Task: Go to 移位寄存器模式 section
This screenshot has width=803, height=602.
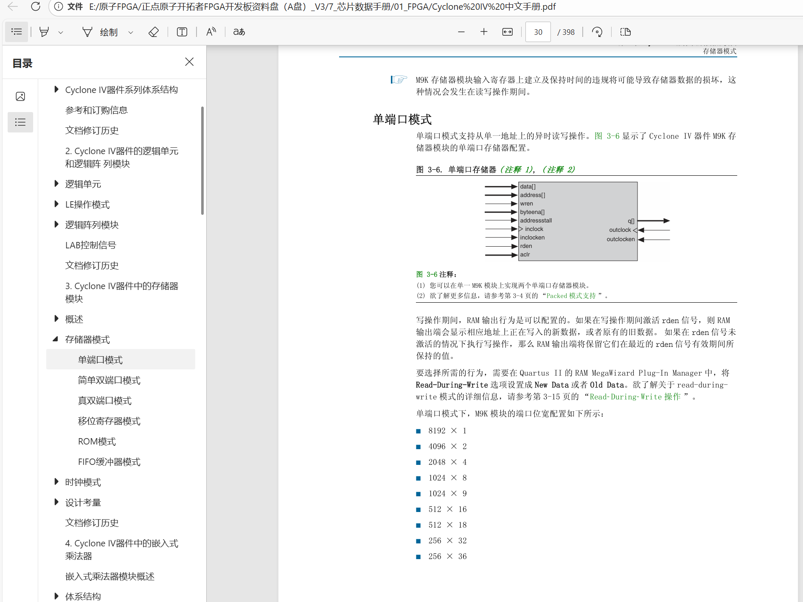Action: tap(109, 421)
